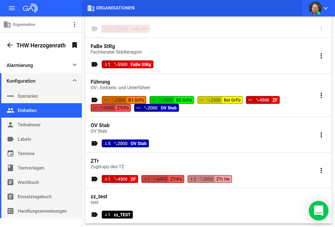Go back using the left arrow icon
Viewport: 335px width, 227px height.
tap(10, 45)
